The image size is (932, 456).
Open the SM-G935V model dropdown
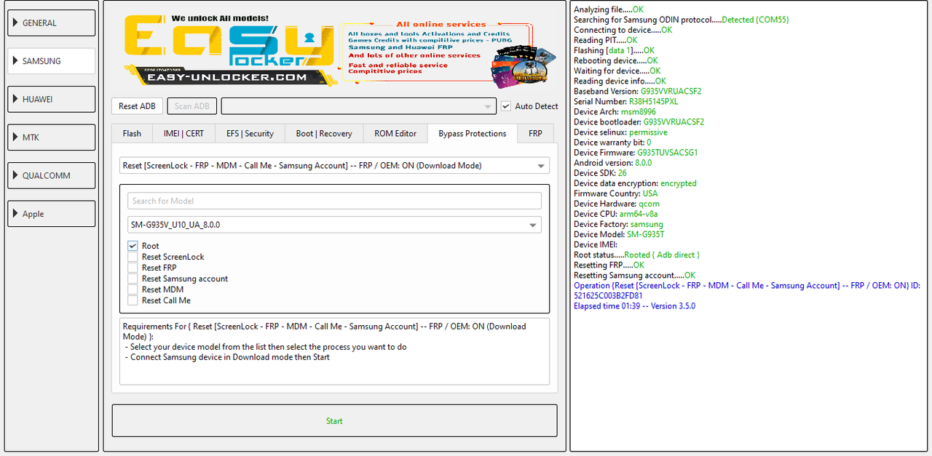(x=334, y=225)
